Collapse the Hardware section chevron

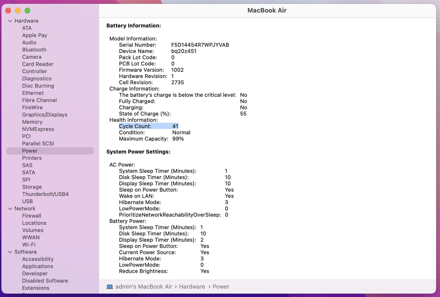pos(10,21)
